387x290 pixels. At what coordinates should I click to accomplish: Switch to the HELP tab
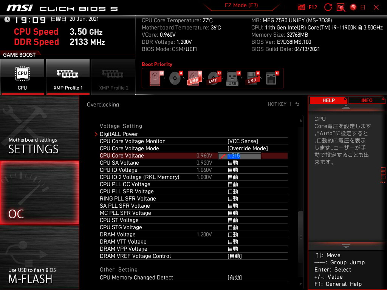[x=328, y=100]
